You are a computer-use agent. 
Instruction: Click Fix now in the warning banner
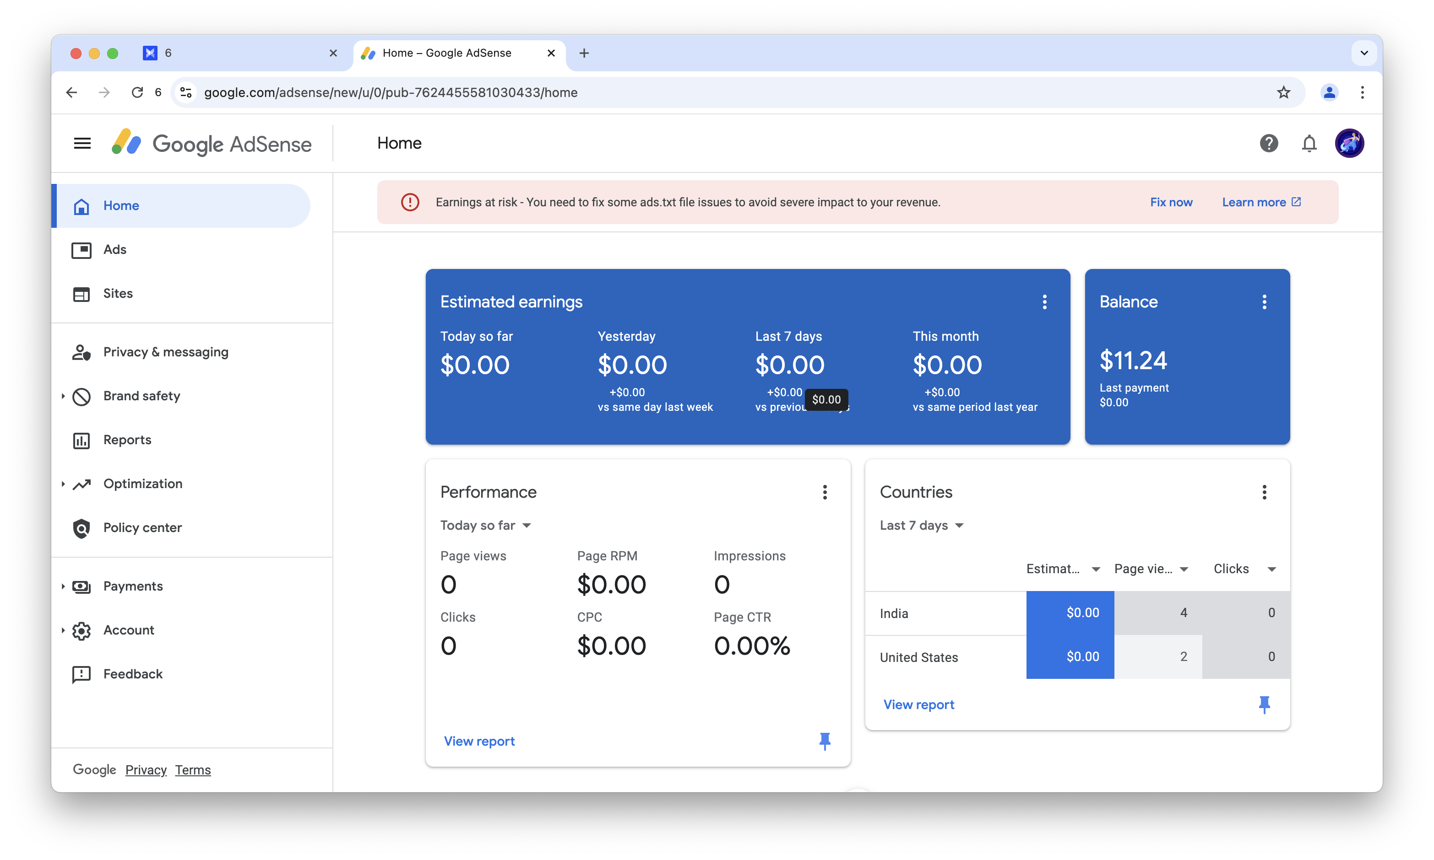click(x=1171, y=202)
